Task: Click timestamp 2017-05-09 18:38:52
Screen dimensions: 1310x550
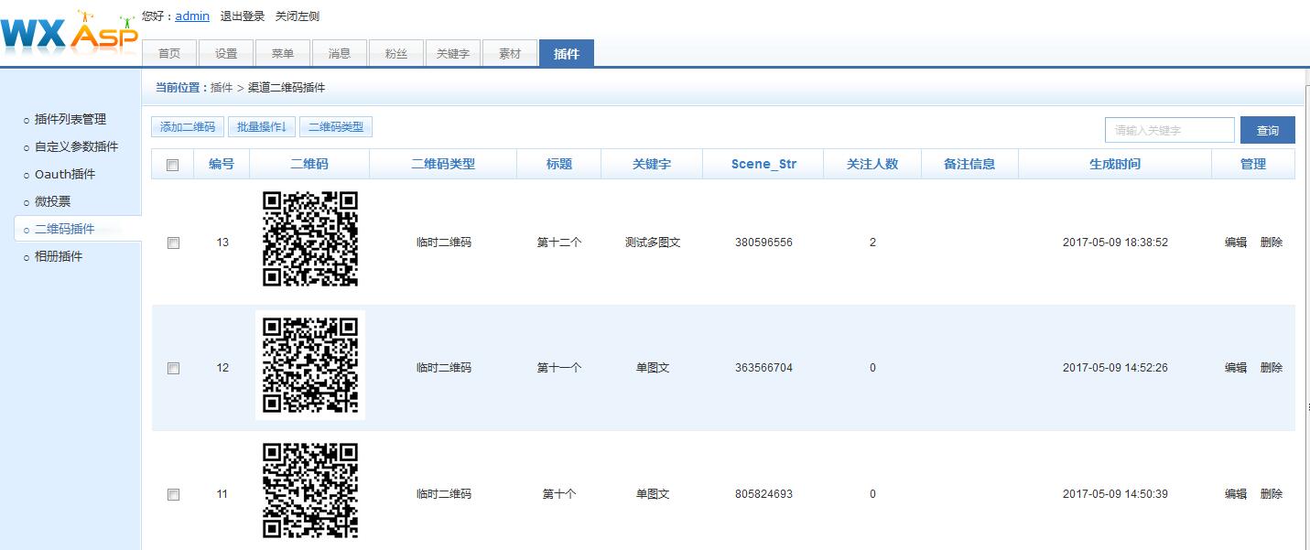Action: [x=1115, y=243]
